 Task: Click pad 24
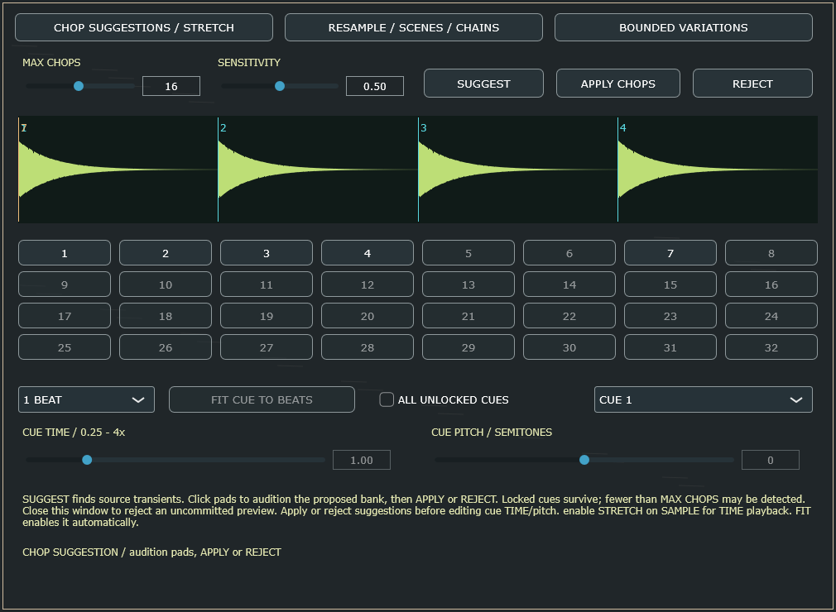tap(771, 316)
